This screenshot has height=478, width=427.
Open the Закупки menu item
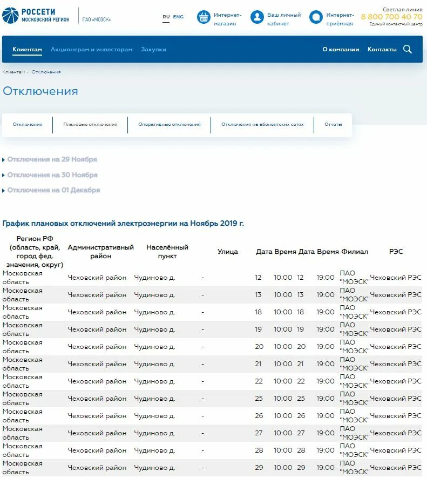click(153, 49)
